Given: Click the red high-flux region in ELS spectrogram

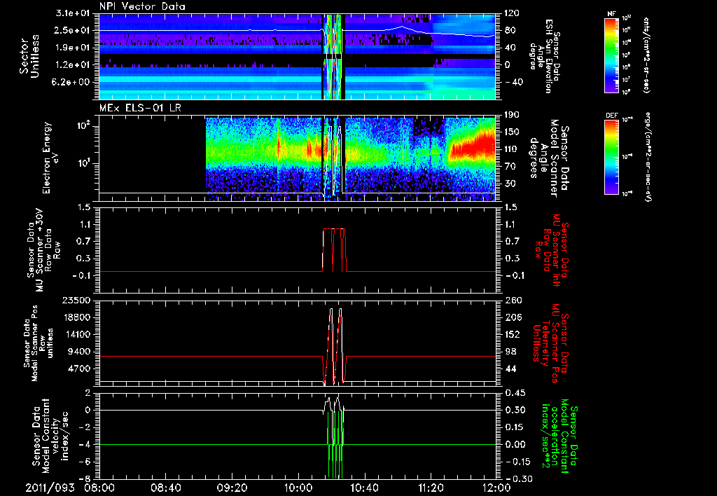Looking at the screenshot, I should (473, 142).
